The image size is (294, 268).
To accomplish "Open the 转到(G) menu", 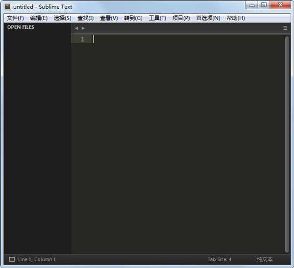I will click(x=133, y=18).
